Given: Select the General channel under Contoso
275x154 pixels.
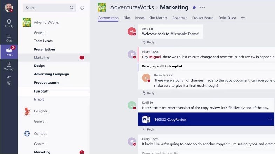Looking at the screenshot, I should (x=40, y=144).
